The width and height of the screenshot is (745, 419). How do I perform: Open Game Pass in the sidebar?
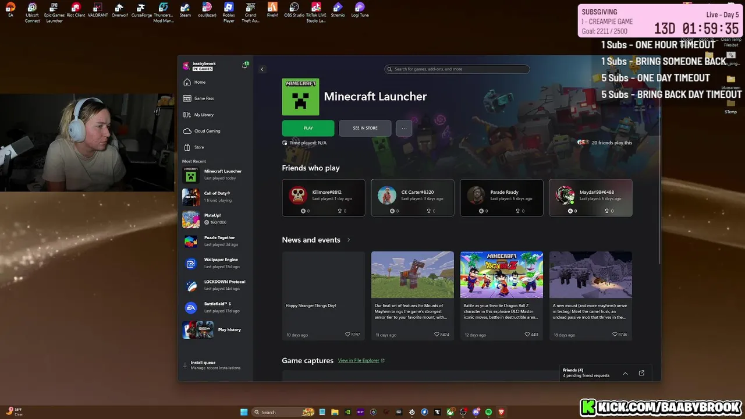(x=216, y=98)
